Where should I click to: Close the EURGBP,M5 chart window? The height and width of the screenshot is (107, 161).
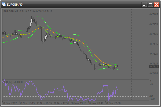[x=156, y=5]
